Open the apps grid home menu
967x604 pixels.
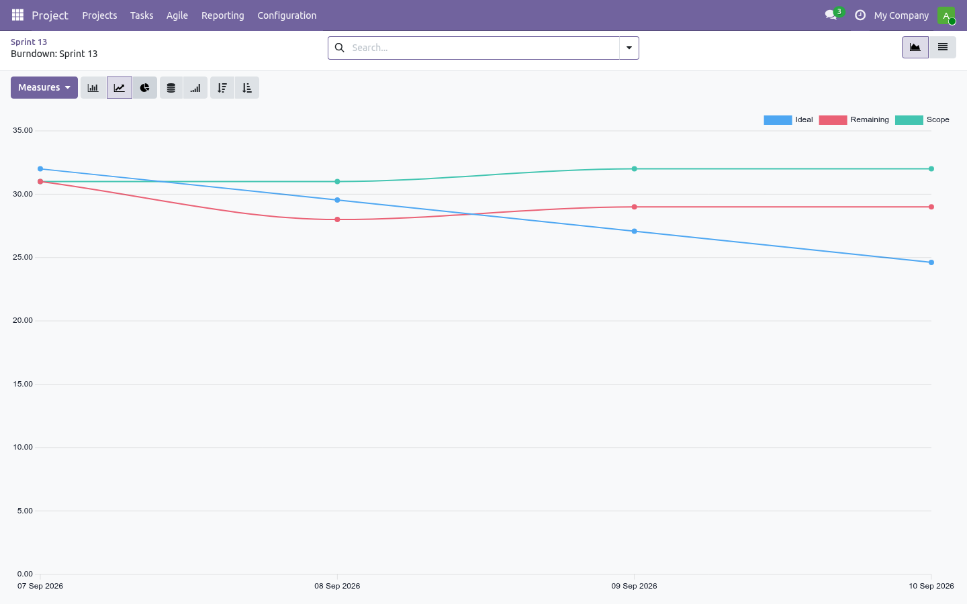click(x=17, y=15)
